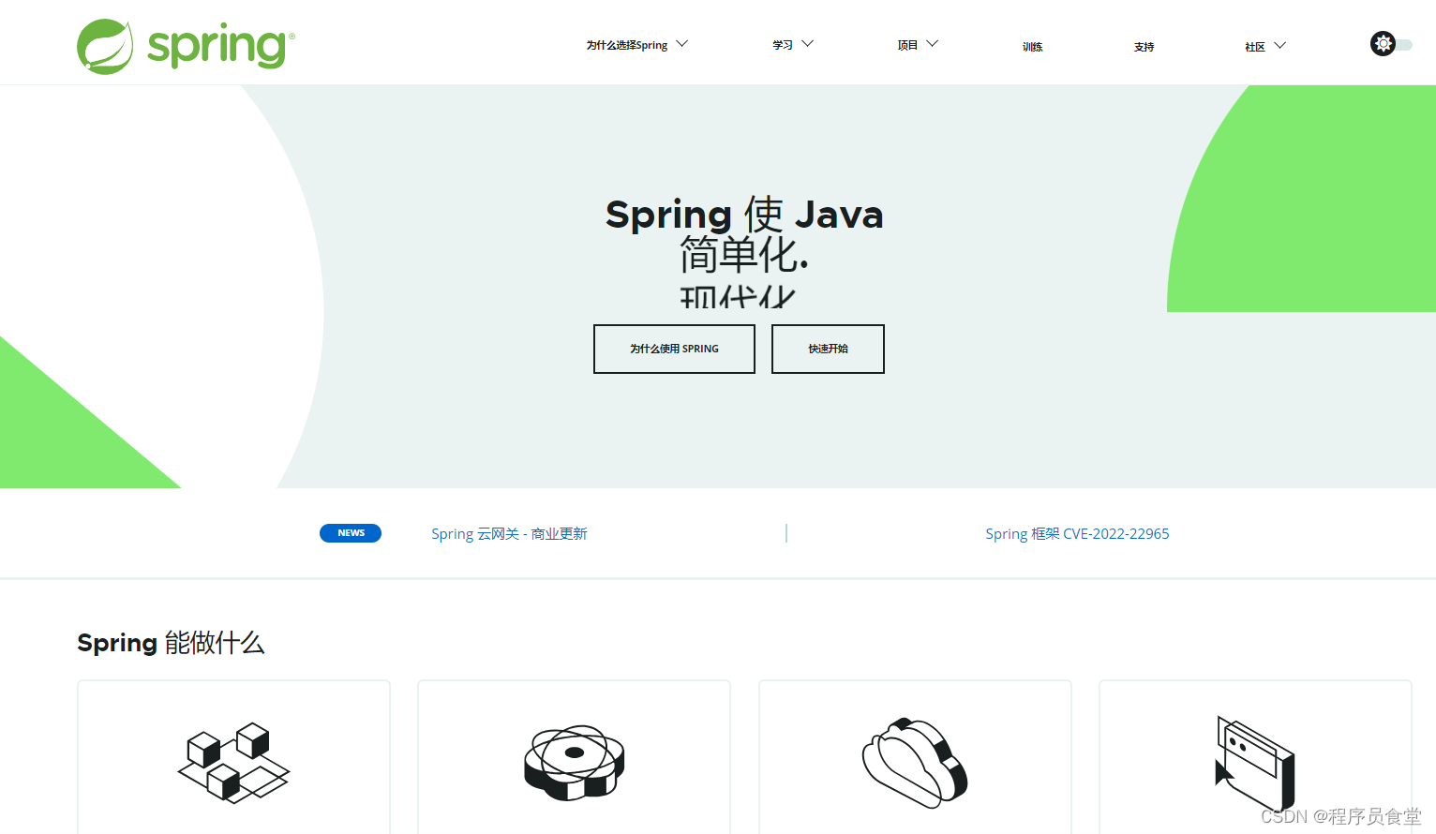Toggle the dark mode theme switch
Screen dimensions: 1436x834
(x=1391, y=44)
